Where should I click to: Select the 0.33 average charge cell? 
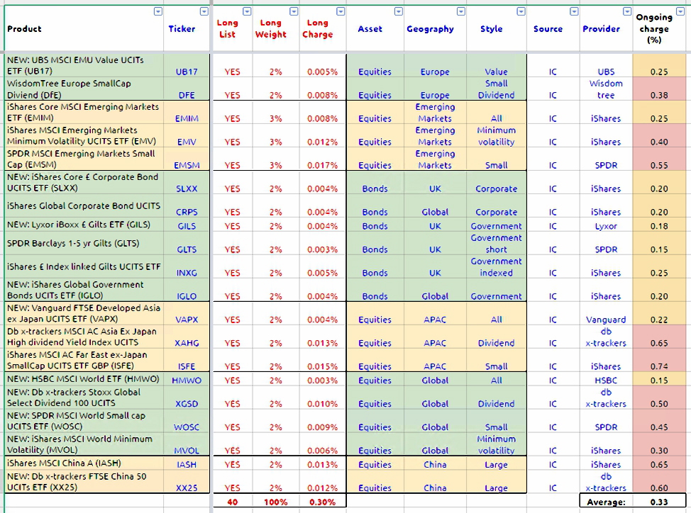[659, 501]
